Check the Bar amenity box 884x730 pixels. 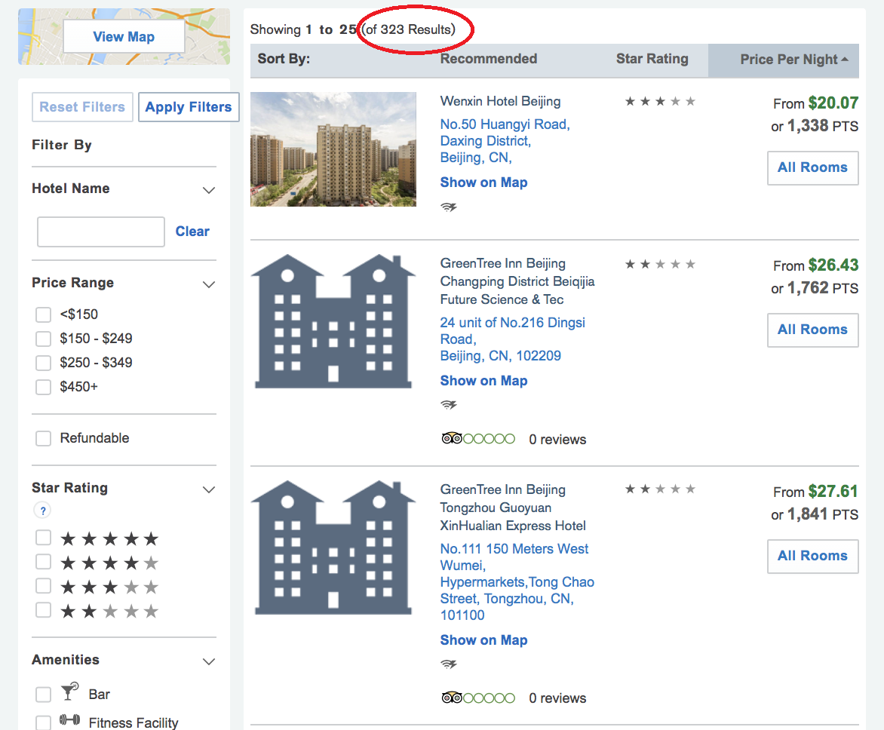[x=44, y=695]
